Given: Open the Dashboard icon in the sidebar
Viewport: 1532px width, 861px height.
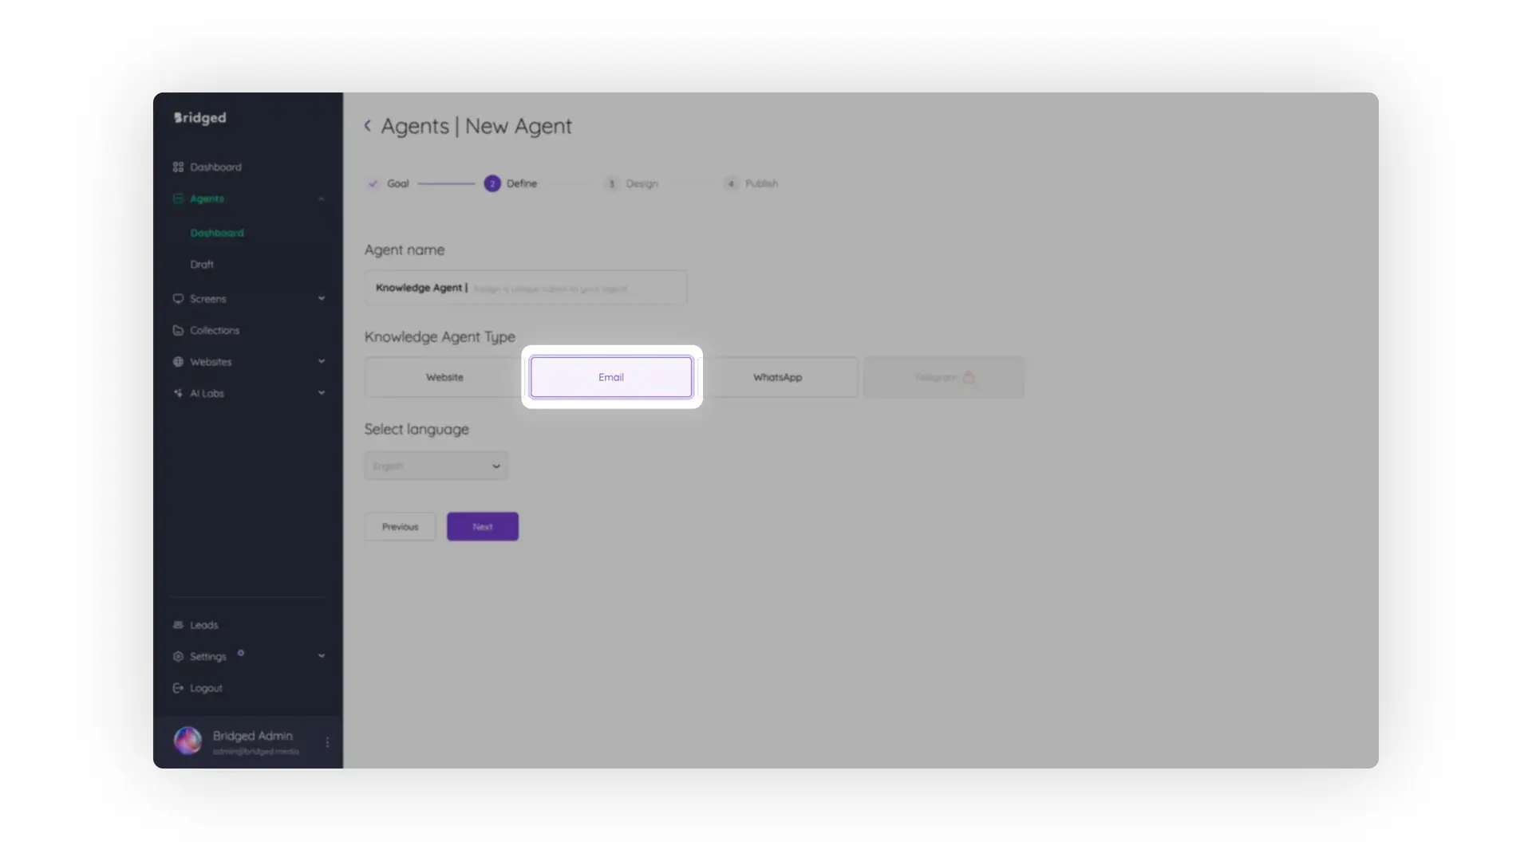Looking at the screenshot, I should coord(178,167).
